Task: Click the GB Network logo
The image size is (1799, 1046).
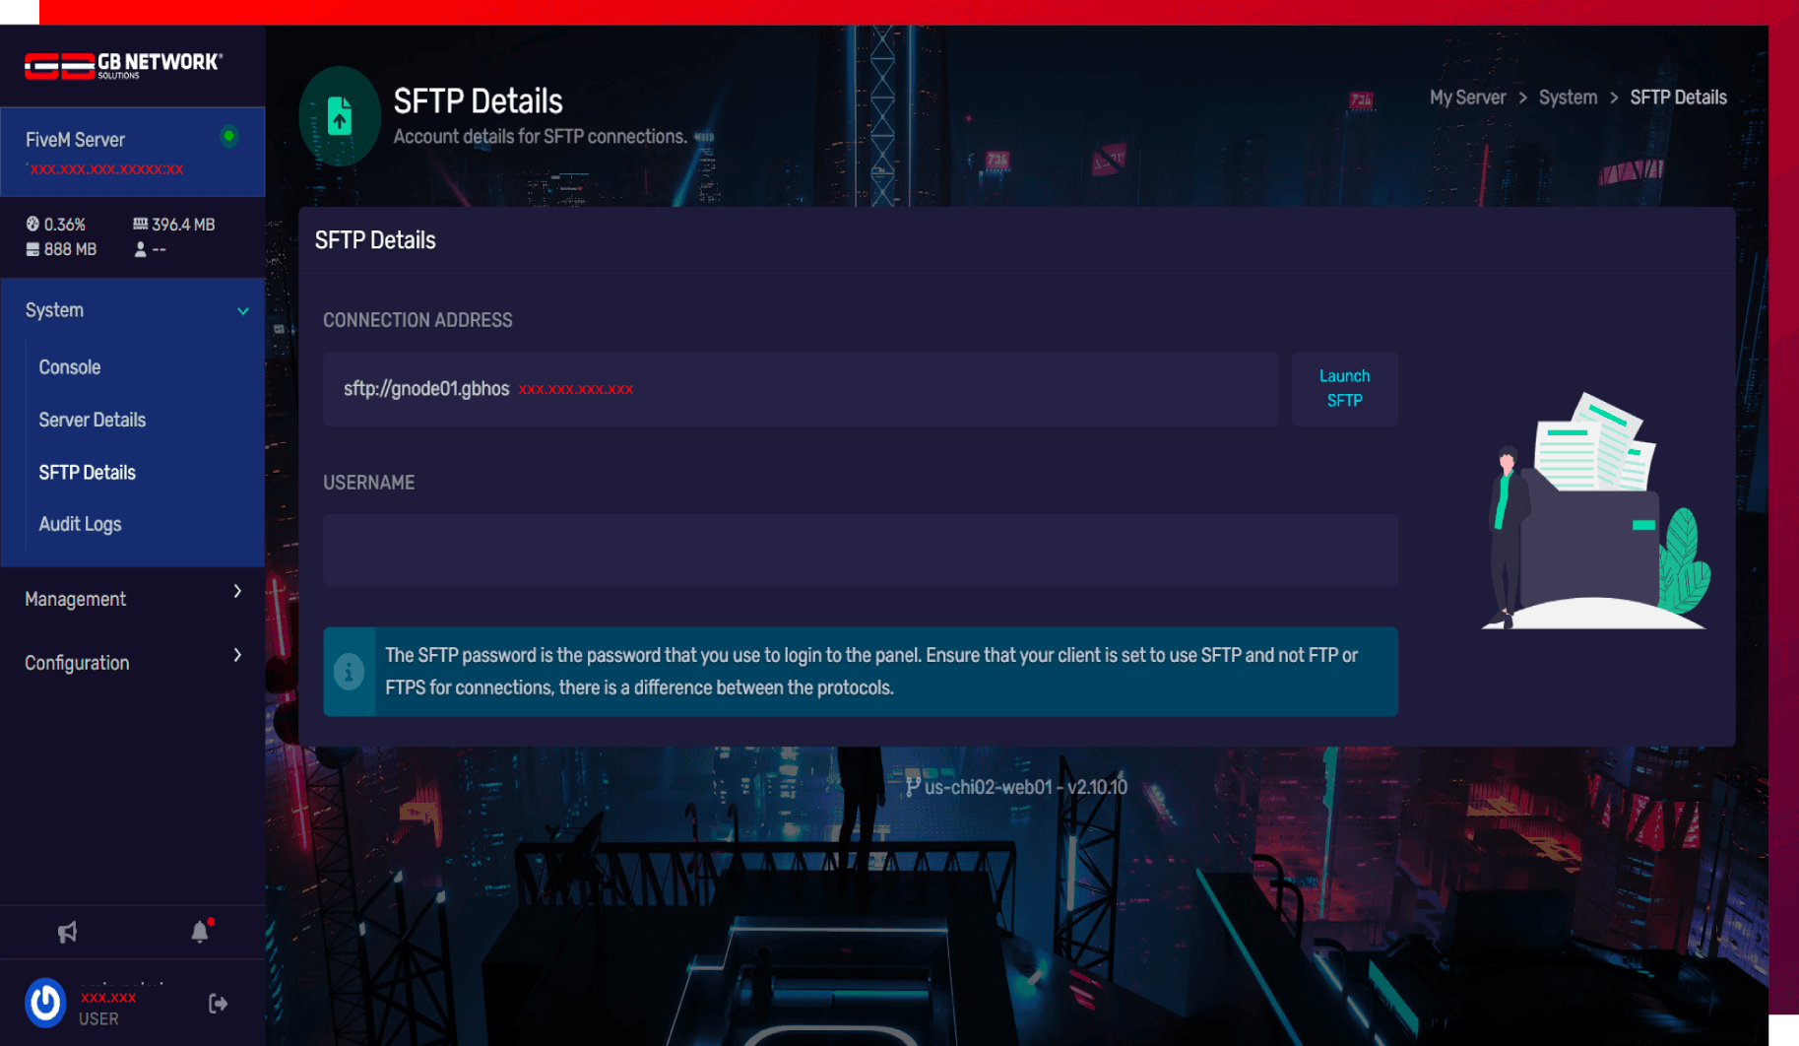Action: click(123, 65)
